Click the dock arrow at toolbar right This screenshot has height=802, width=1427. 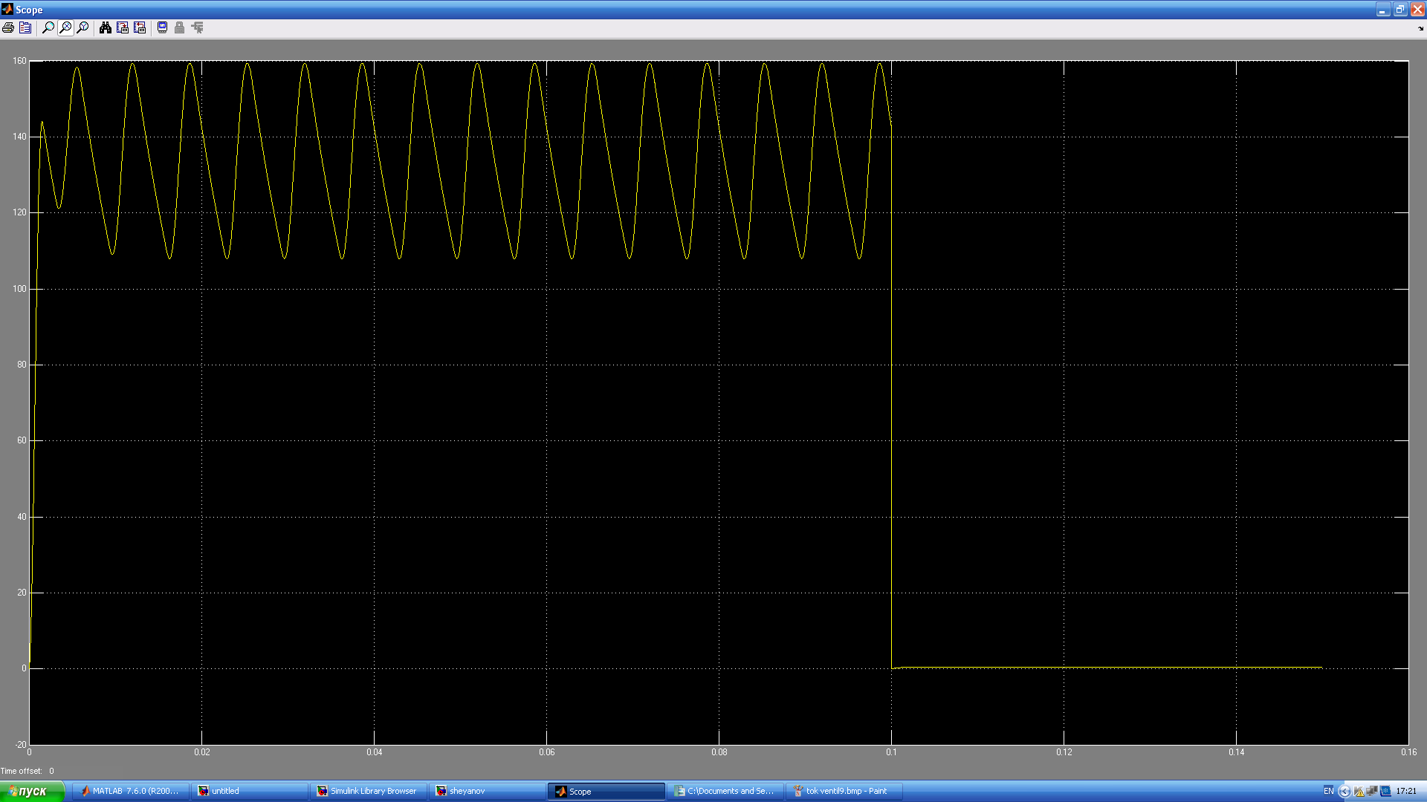tap(1420, 28)
